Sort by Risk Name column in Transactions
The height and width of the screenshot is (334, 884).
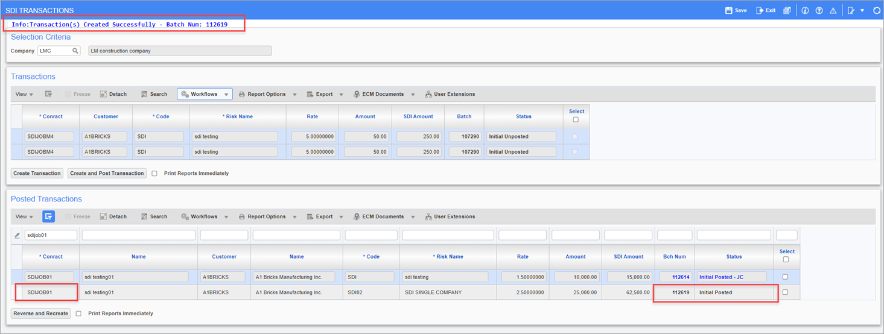coord(237,117)
